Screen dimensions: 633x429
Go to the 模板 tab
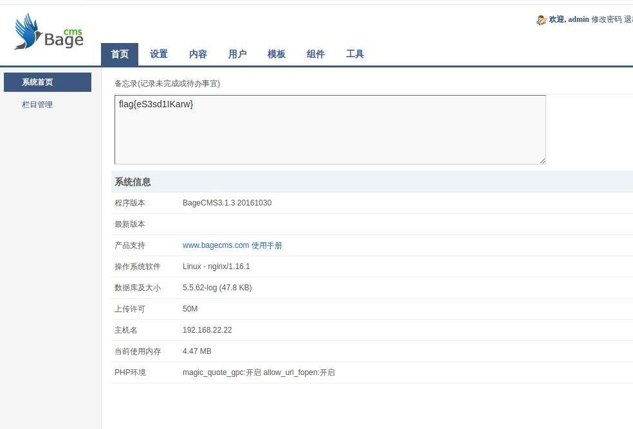pyautogui.click(x=276, y=54)
